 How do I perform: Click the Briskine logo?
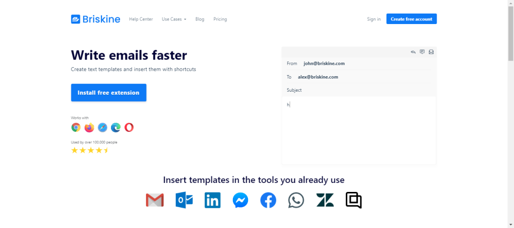coord(95,19)
